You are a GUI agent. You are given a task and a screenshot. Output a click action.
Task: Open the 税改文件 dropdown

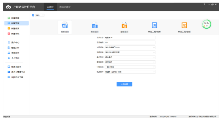(x=130, y=72)
